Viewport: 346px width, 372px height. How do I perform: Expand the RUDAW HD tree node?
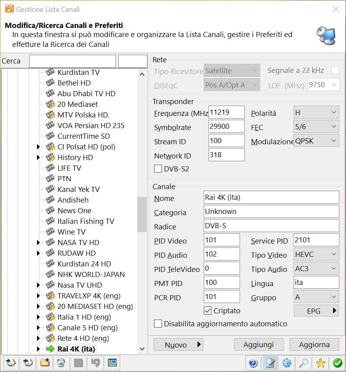pos(38,253)
